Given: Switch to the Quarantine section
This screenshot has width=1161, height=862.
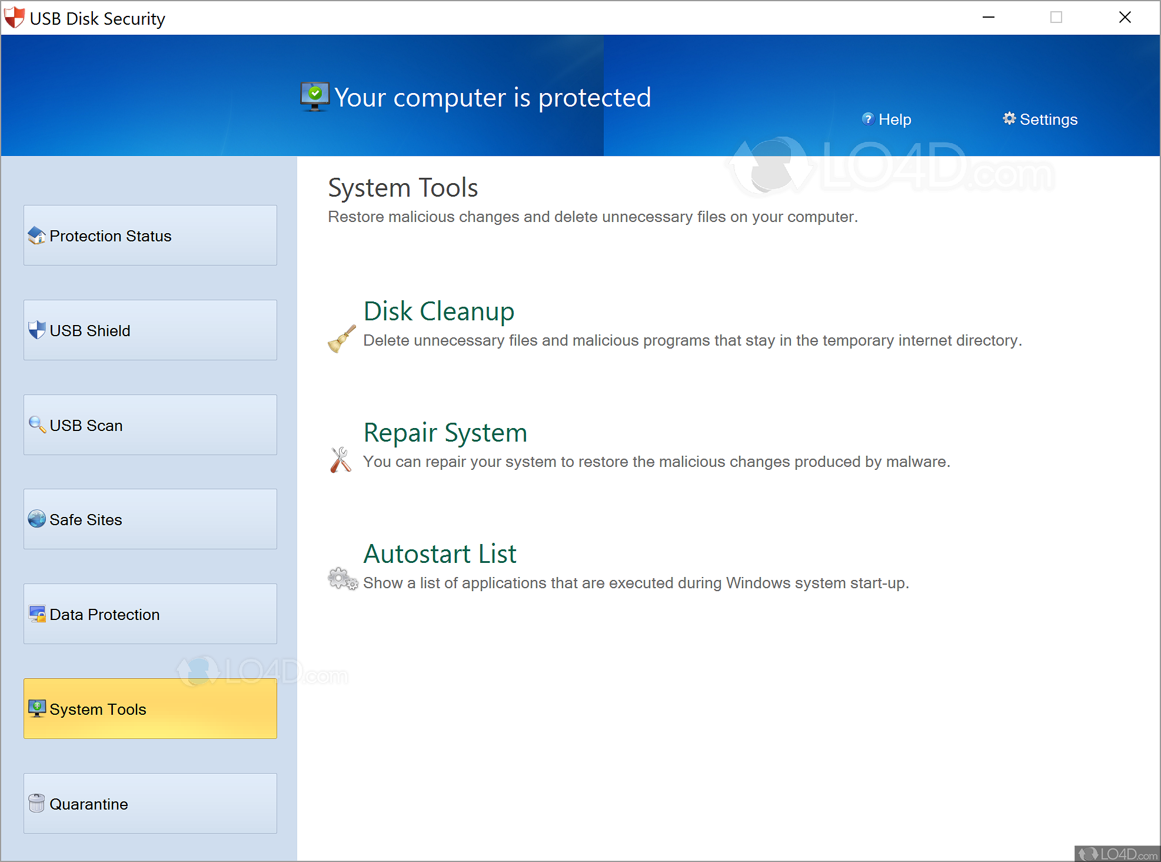Looking at the screenshot, I should tap(149, 803).
